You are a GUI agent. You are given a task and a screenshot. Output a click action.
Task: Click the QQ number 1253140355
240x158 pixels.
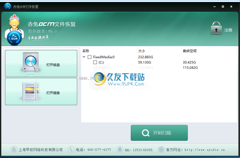142,150
